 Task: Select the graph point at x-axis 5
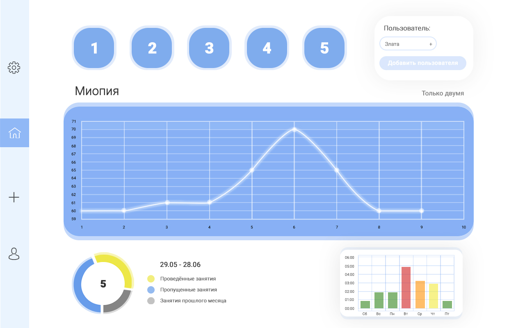point(252,170)
